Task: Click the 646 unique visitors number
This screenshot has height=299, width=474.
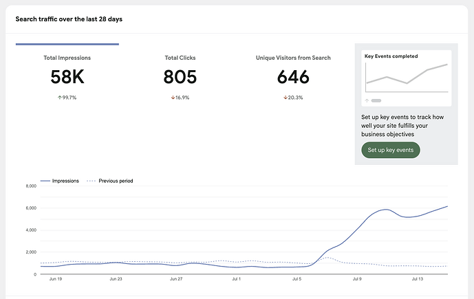Action: pyautogui.click(x=293, y=77)
